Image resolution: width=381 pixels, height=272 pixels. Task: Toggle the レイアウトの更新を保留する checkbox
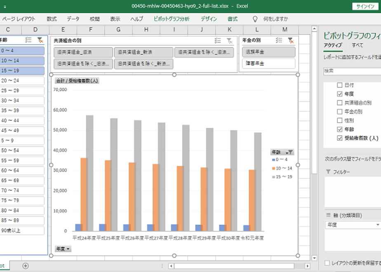[x=327, y=263]
